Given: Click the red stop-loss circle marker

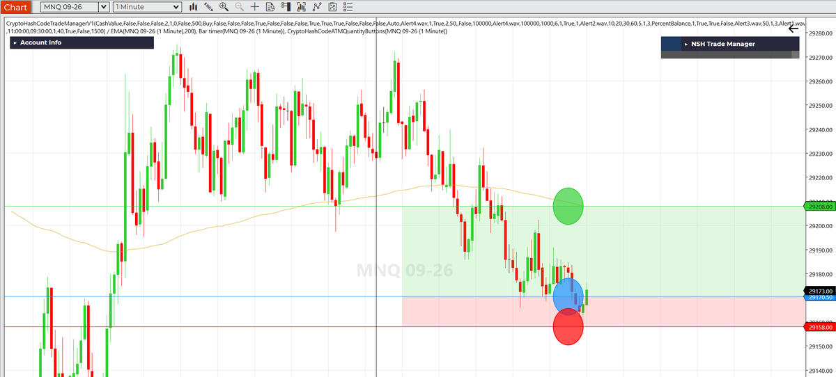Looking at the screenshot, I should point(568,326).
